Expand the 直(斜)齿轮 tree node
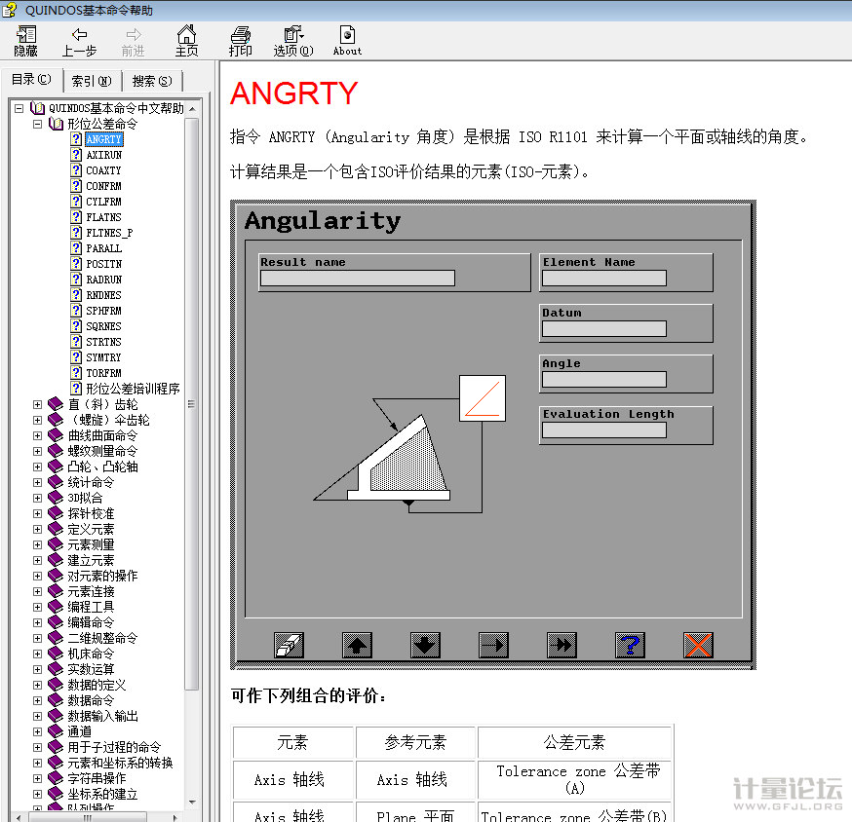Screen dimensions: 852x822 (38, 404)
